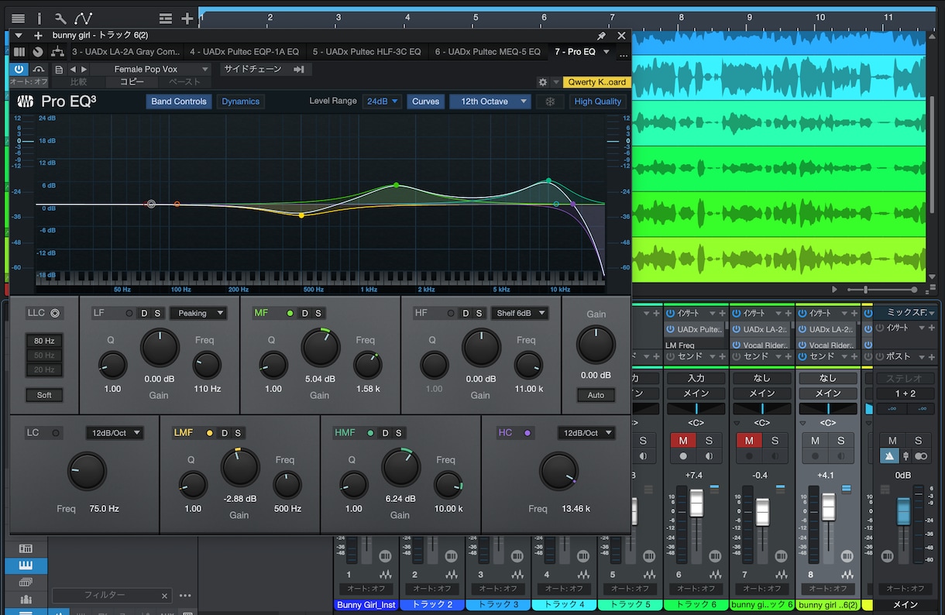Image resolution: width=945 pixels, height=615 pixels.
Task: Toggle the HMF band activate button
Action: pos(370,433)
